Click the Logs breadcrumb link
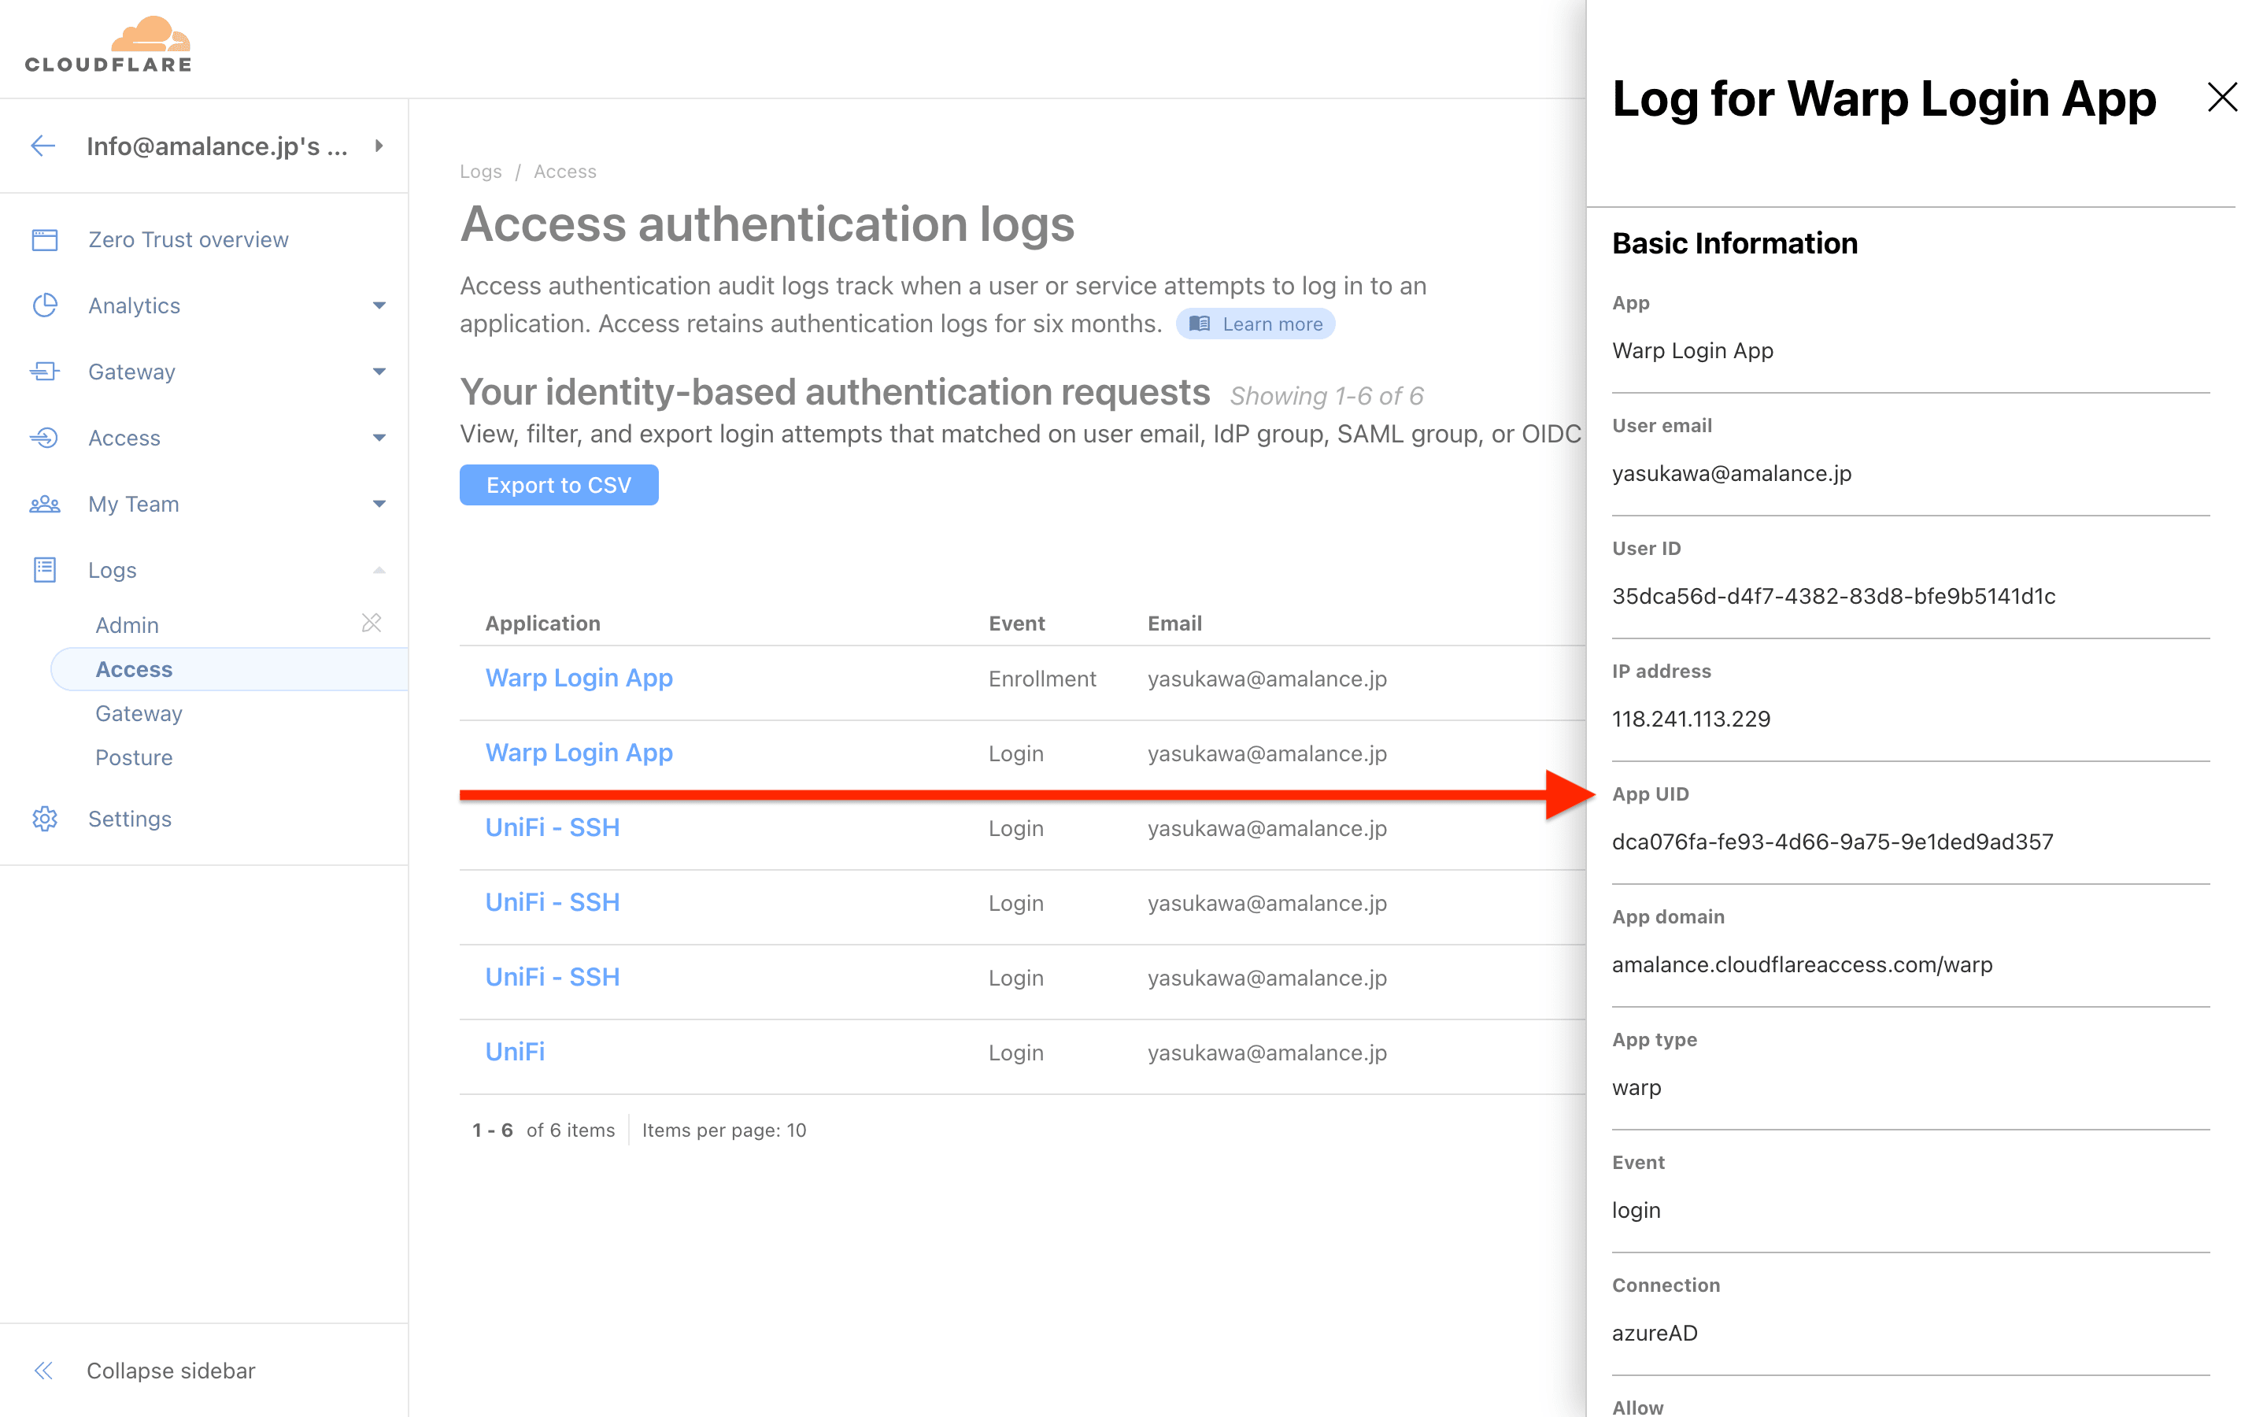Viewport: 2267px width, 1417px height. tap(481, 172)
